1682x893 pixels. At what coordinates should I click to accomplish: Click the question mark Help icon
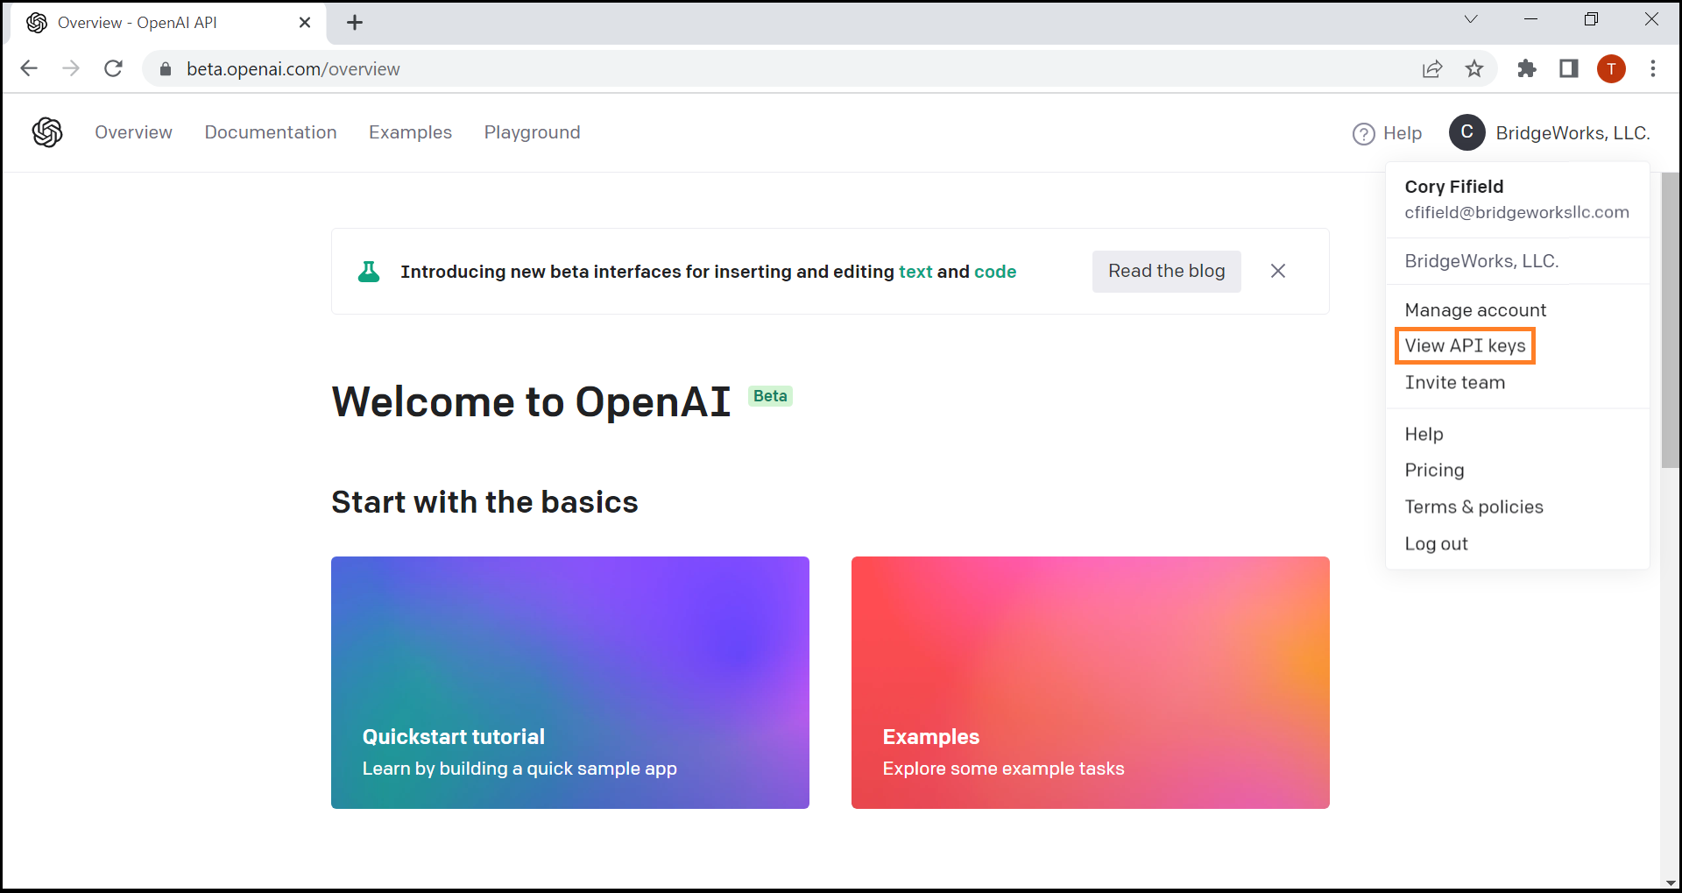1364,133
